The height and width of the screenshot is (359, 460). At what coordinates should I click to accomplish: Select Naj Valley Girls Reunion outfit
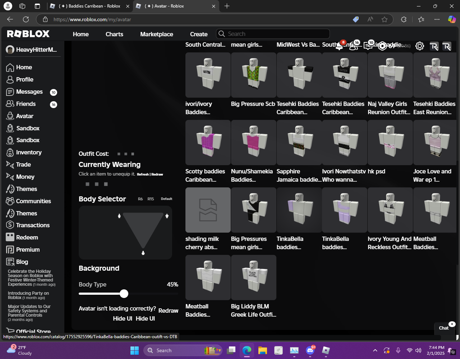[390, 75]
